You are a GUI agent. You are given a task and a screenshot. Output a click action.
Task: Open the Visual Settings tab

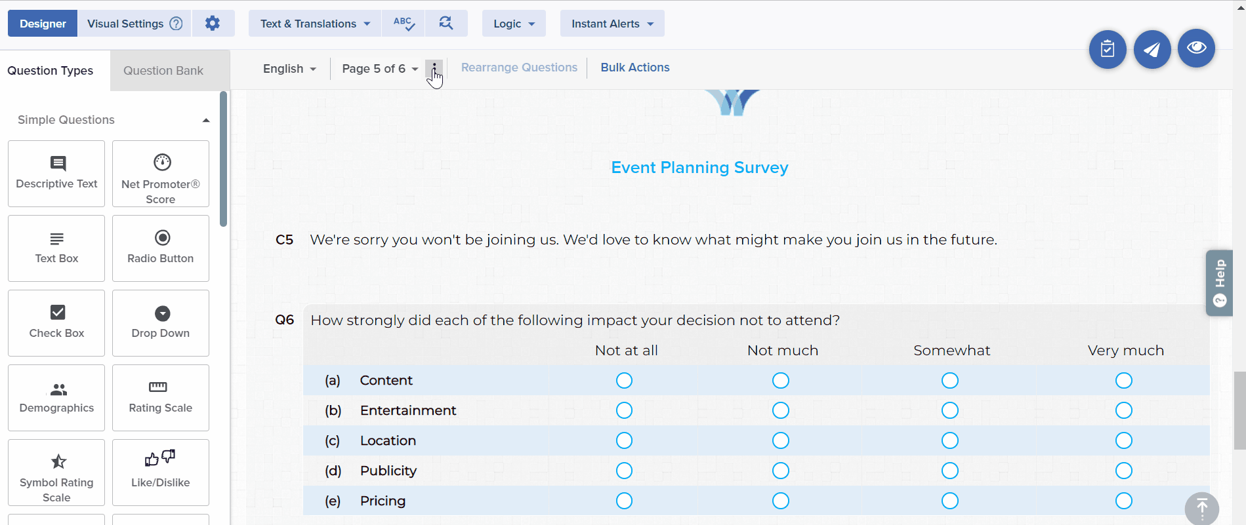click(134, 24)
